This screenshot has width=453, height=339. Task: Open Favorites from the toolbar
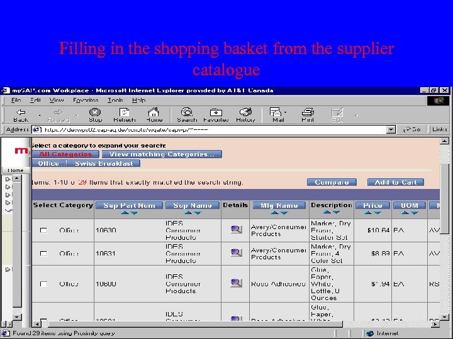click(x=216, y=116)
